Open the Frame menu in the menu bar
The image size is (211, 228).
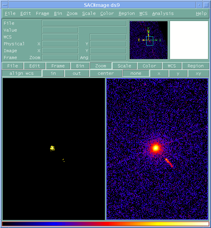[42, 13]
